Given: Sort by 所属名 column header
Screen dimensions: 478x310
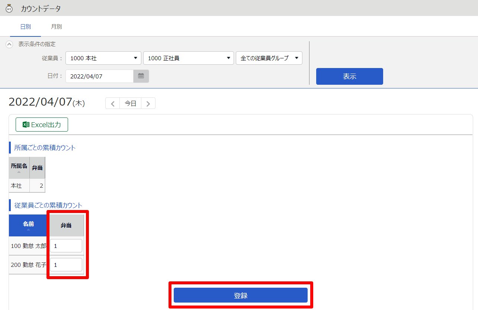Looking at the screenshot, I should tap(19, 168).
